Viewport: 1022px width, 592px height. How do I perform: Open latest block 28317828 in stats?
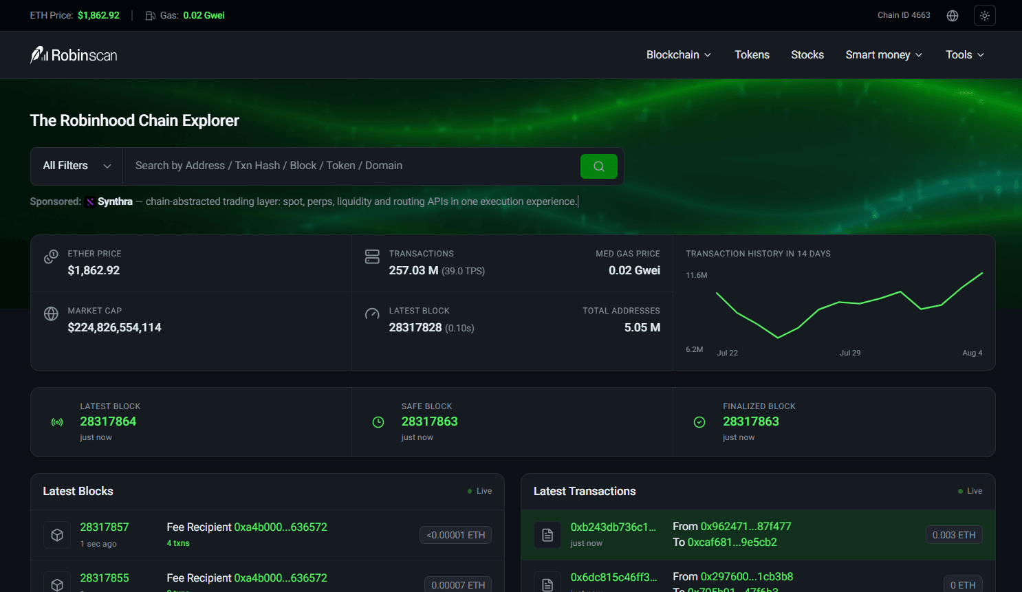coord(415,327)
